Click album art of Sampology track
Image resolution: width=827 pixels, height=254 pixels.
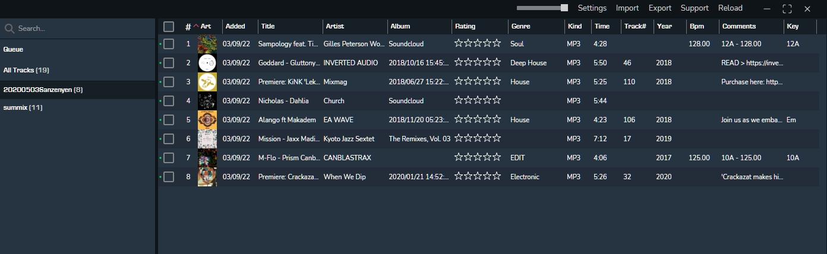207,44
